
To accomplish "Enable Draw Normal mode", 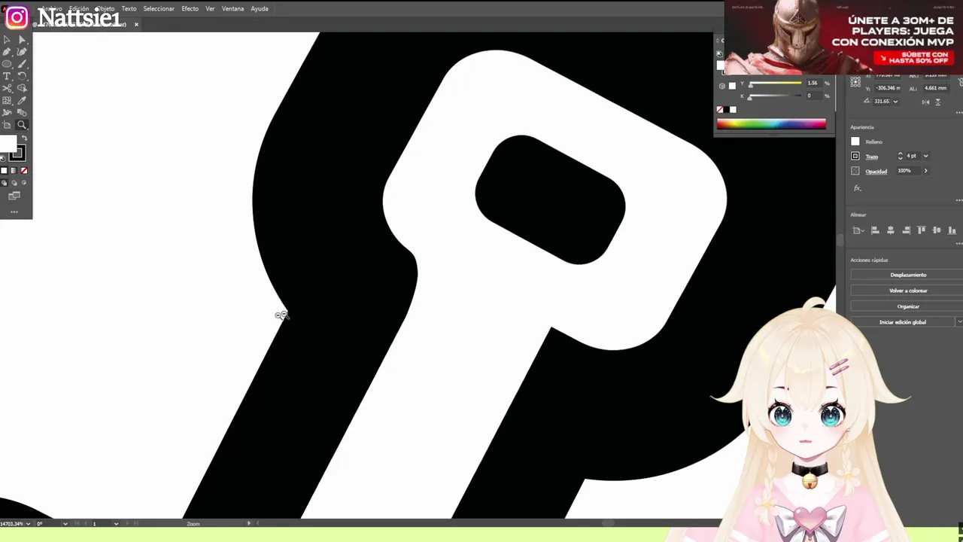I will (x=4, y=182).
